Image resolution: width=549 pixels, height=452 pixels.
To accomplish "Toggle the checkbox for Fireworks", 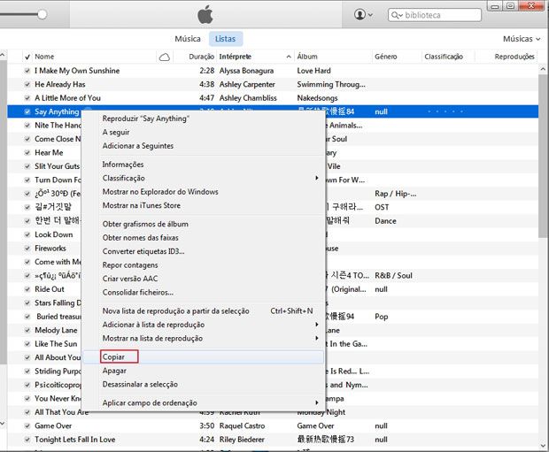I will pos(27,249).
